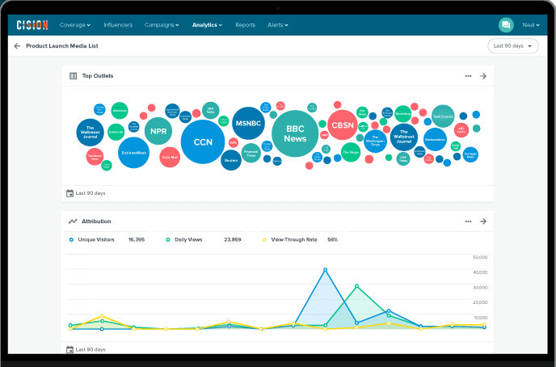Click the Attribution heading
The width and height of the screenshot is (556, 367).
click(x=96, y=221)
